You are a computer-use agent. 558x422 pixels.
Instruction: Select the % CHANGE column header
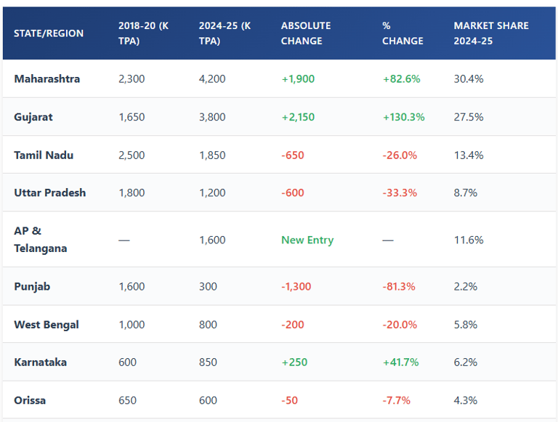click(403, 33)
